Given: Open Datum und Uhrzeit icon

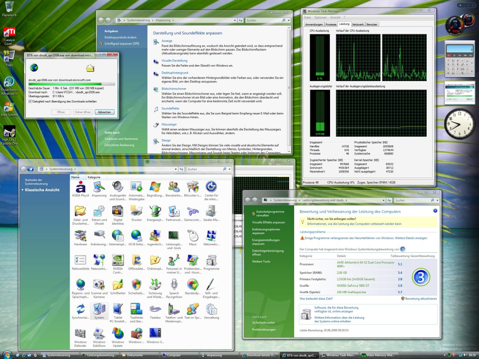Looking at the screenshot, I should click(x=99, y=215).
